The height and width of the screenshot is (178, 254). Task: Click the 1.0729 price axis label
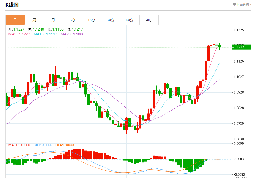239,123
